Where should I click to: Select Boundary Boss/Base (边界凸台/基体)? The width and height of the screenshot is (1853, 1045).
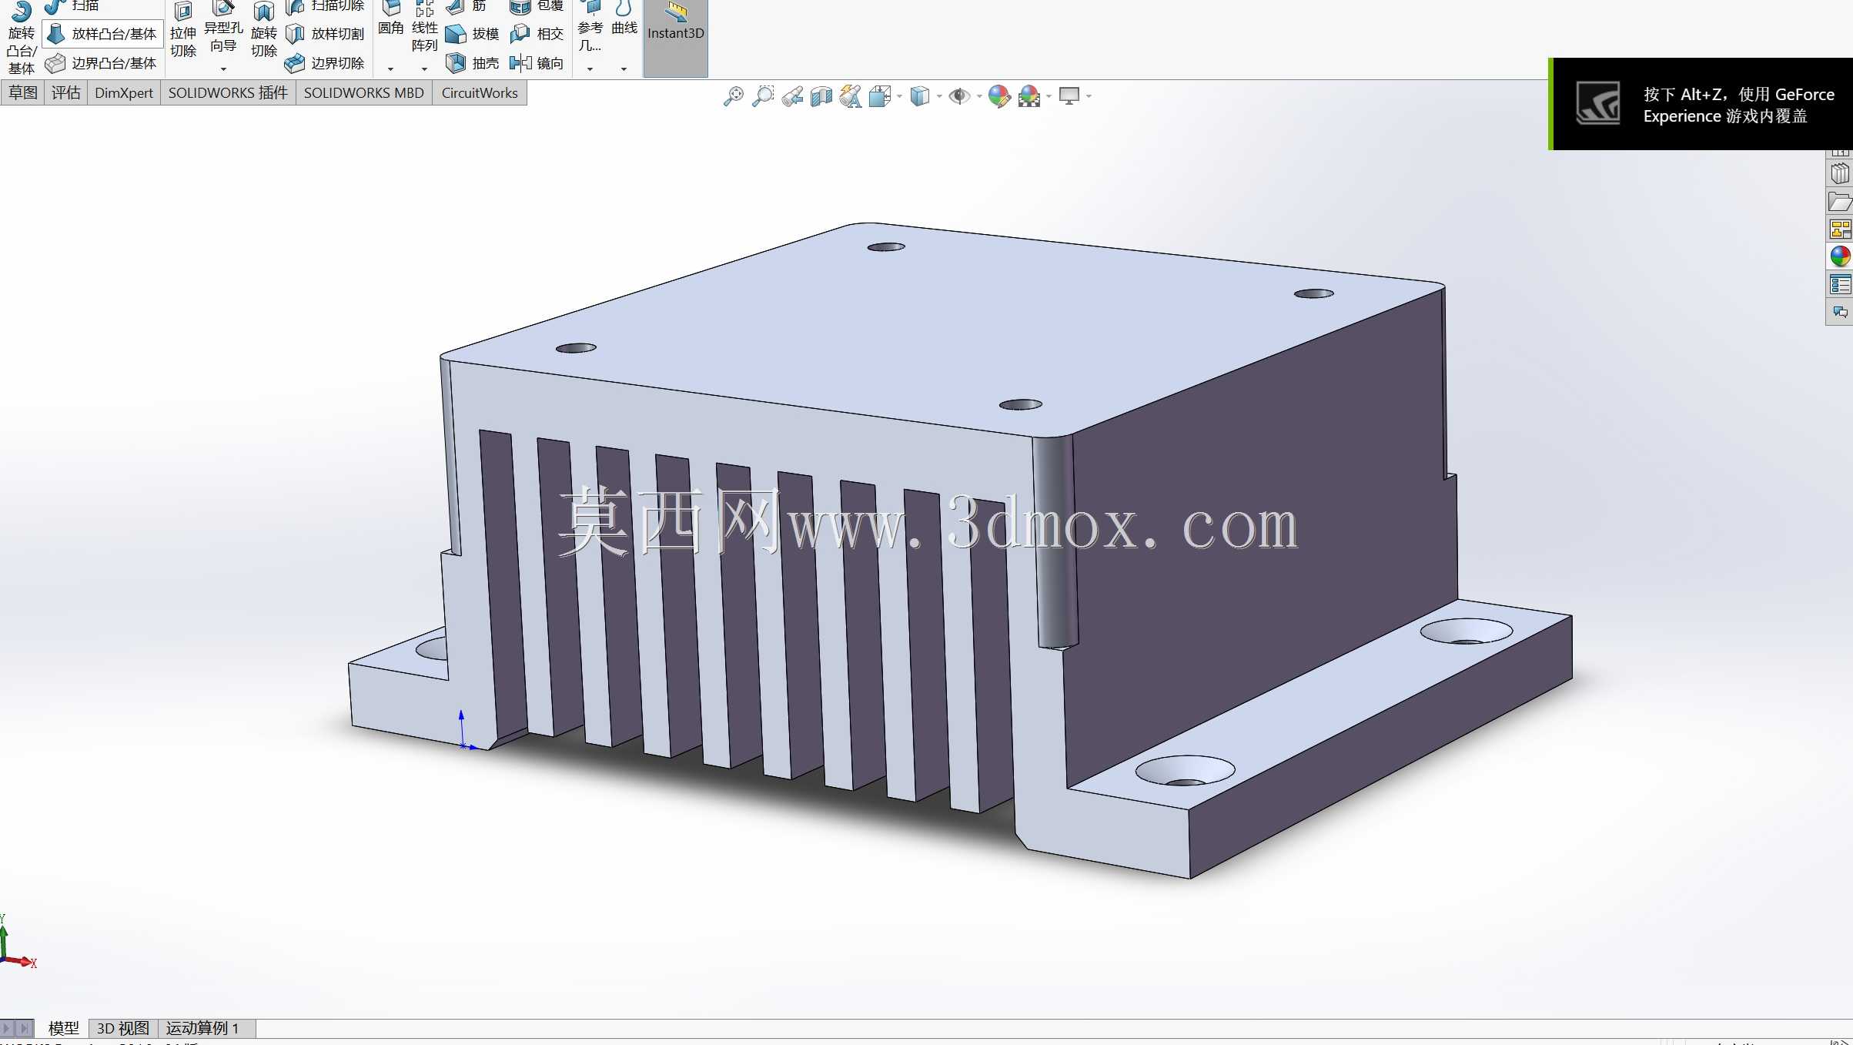pos(101,63)
